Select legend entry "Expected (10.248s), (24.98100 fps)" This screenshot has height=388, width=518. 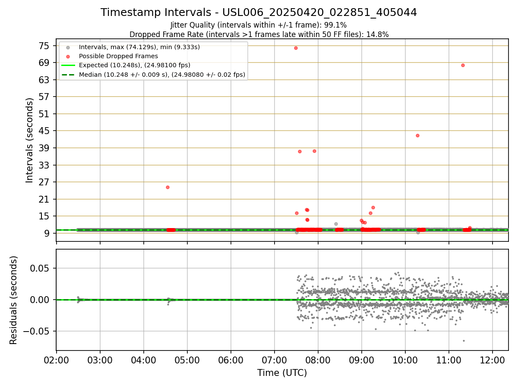pyautogui.click(x=135, y=65)
